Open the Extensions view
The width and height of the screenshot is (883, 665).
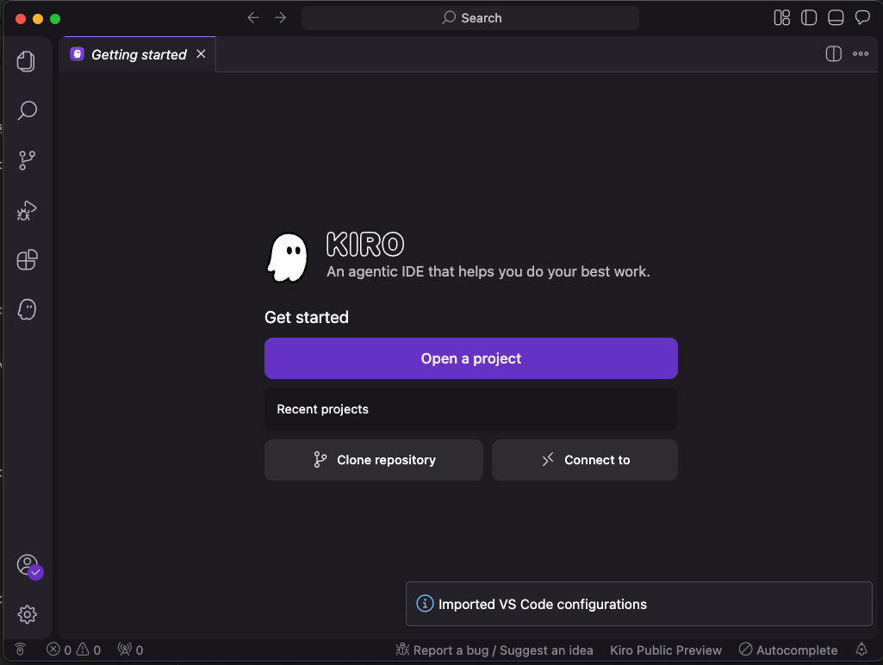pos(27,259)
